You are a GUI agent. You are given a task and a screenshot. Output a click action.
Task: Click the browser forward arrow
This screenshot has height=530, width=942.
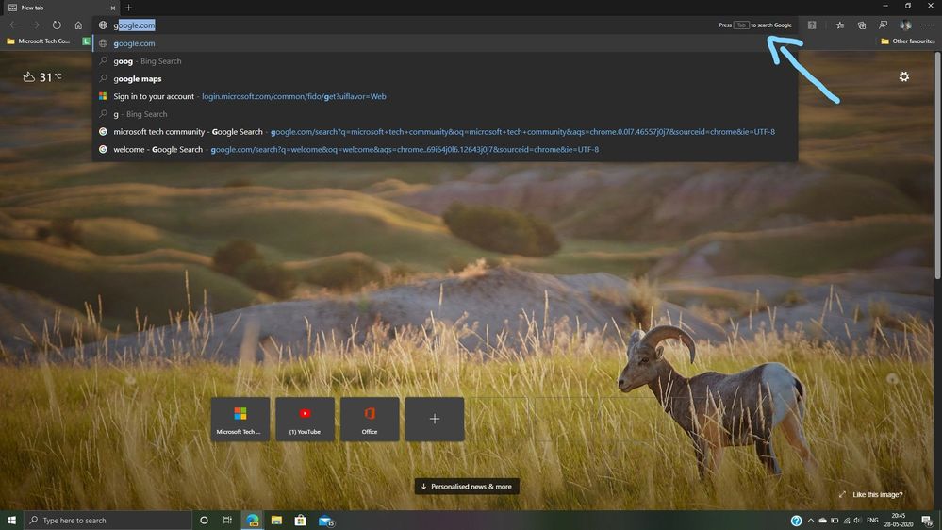pyautogui.click(x=36, y=25)
